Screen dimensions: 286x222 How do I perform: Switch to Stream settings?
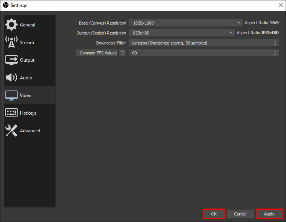[29, 43]
